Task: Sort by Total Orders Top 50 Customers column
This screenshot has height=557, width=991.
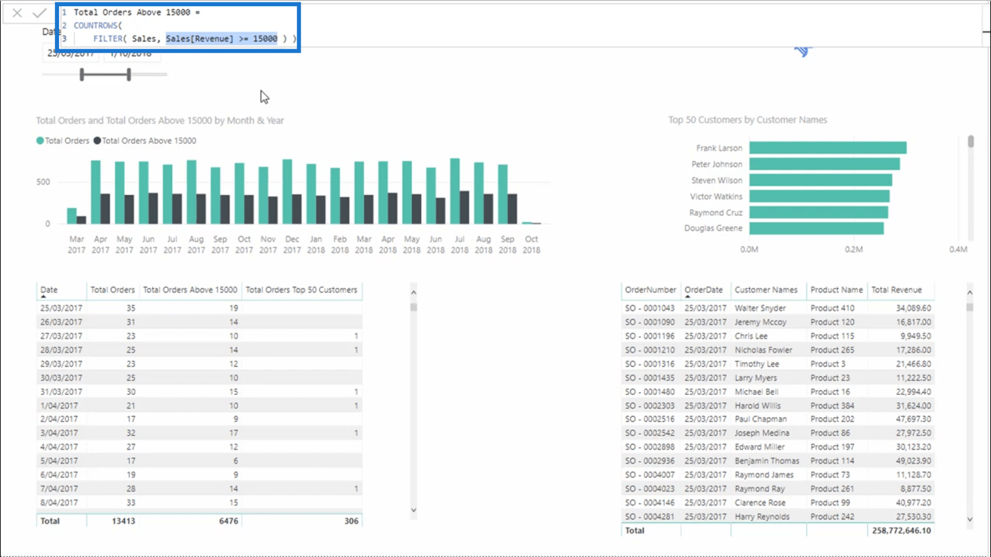Action: pos(302,290)
